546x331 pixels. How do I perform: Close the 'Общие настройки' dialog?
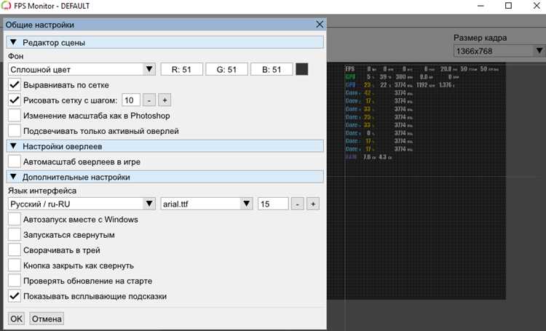coord(320,24)
